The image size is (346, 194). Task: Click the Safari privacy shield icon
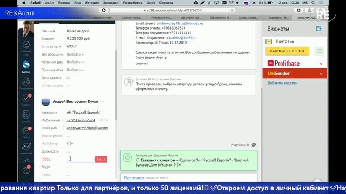[104, 10]
